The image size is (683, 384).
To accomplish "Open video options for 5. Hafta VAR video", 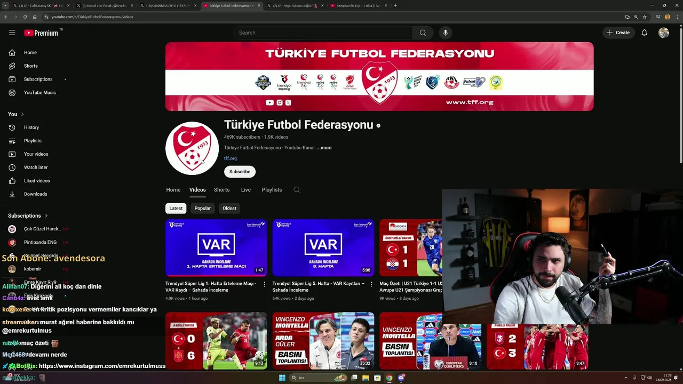I will (x=371, y=284).
